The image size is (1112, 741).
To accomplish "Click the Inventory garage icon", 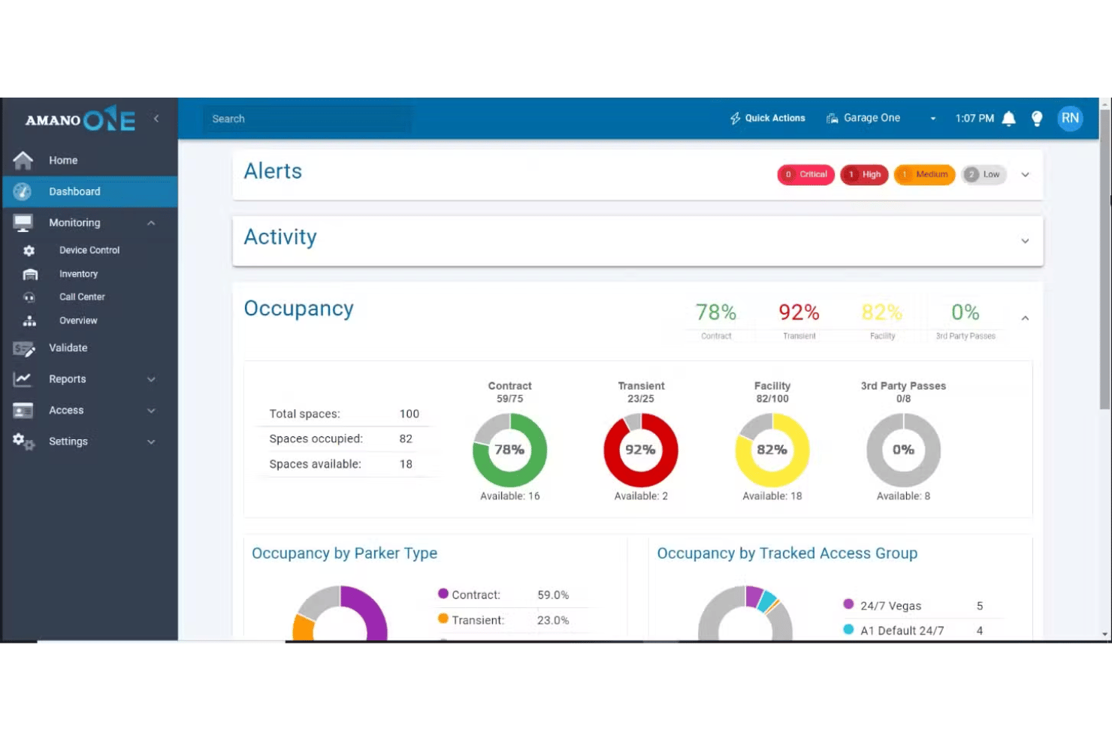I will [30, 274].
